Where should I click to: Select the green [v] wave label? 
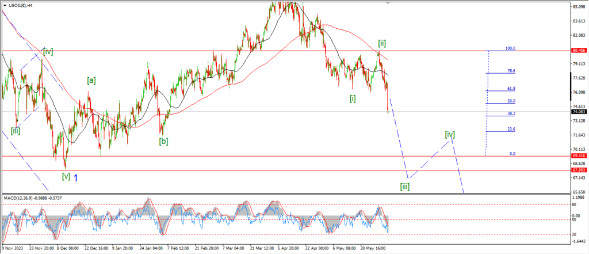66,176
